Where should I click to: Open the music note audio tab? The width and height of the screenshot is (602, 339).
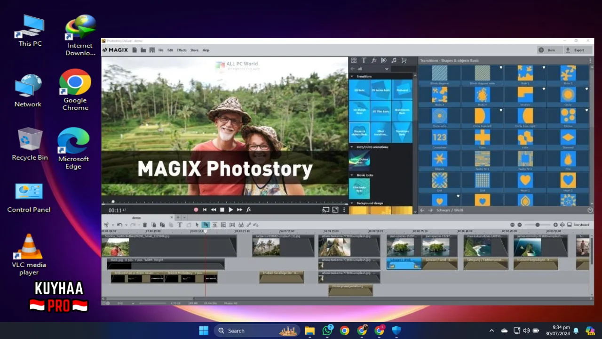click(394, 60)
